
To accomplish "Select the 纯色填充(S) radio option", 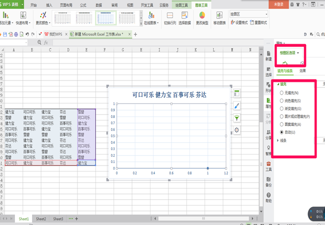I will click(x=281, y=100).
